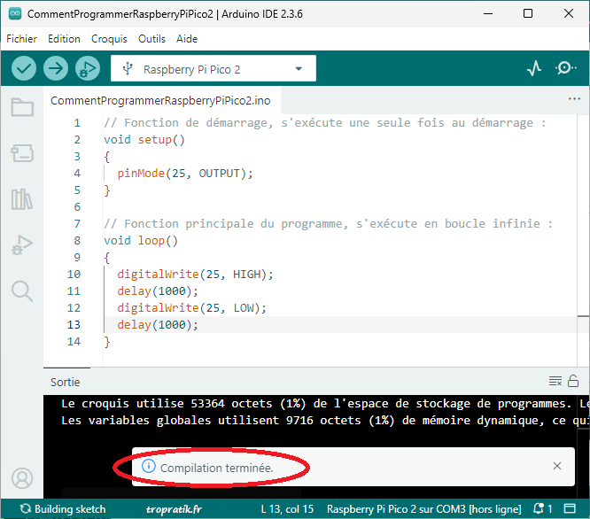Image resolution: width=590 pixels, height=519 pixels.
Task: Click the user account icon
Action: [22, 478]
